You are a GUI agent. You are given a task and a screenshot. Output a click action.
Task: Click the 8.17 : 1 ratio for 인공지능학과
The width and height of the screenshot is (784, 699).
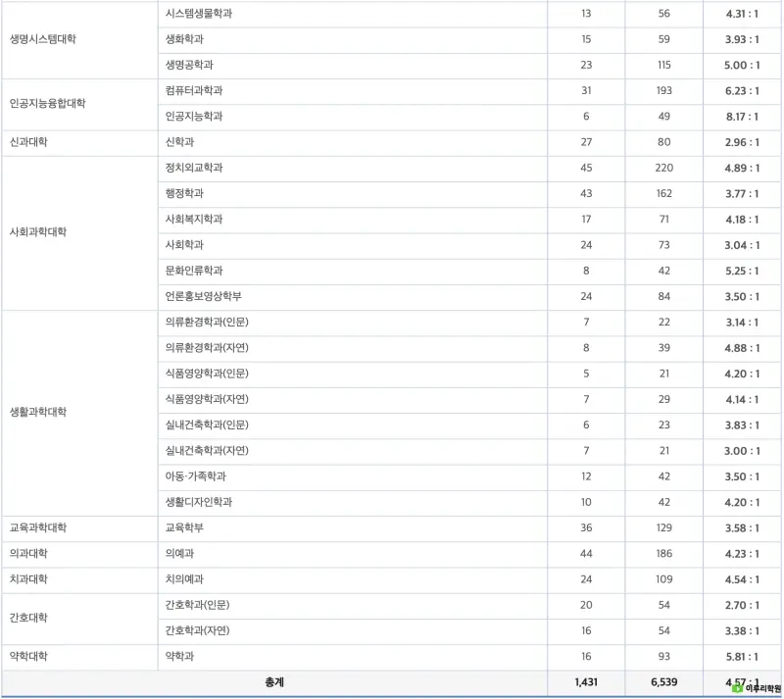tap(742, 117)
